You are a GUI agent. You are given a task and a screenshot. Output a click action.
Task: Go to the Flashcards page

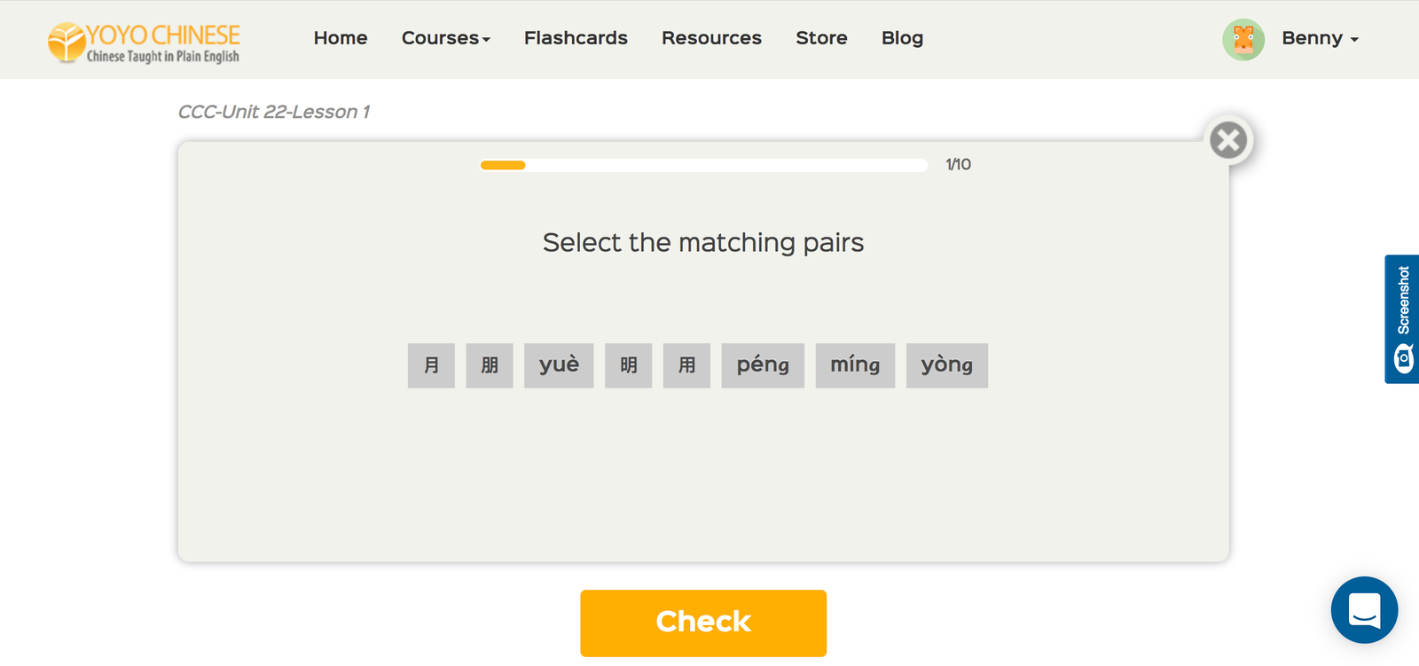(x=576, y=38)
